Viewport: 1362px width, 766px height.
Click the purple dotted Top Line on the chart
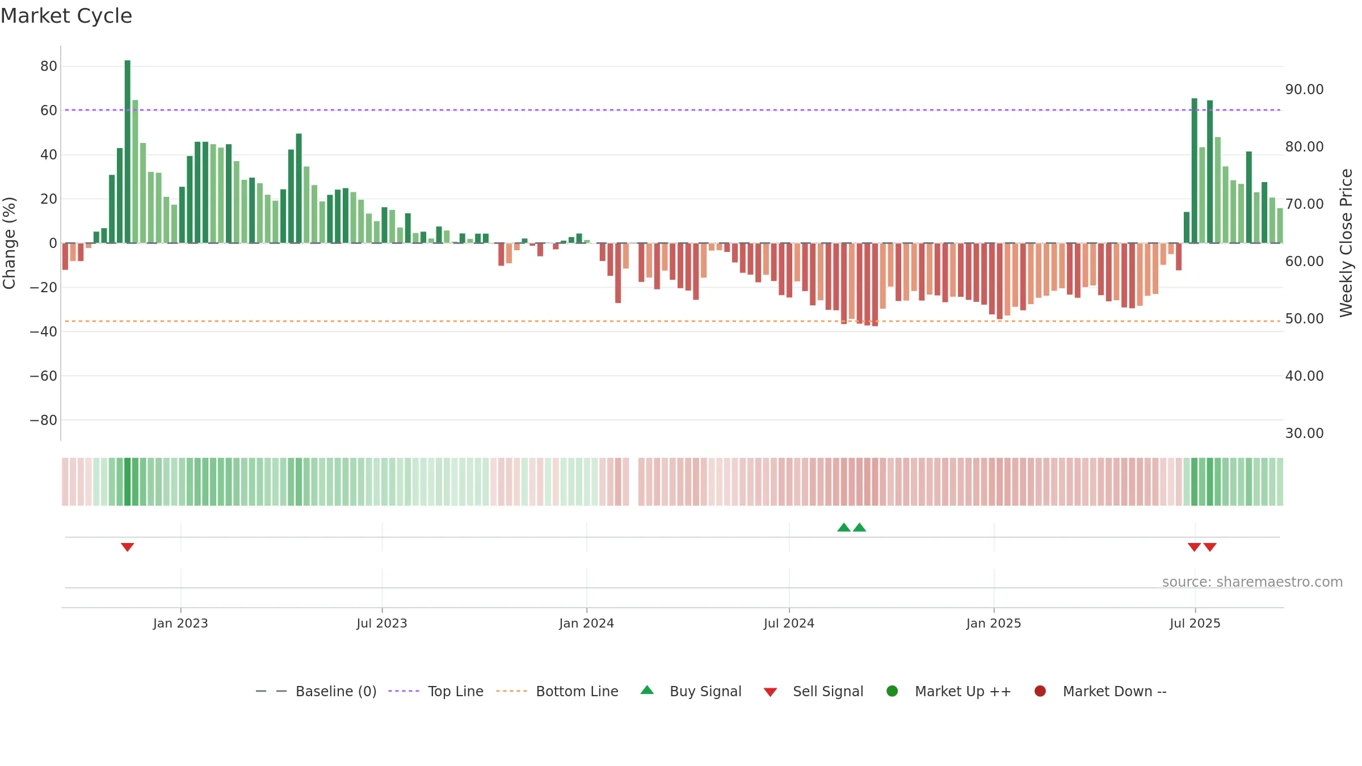click(x=672, y=110)
